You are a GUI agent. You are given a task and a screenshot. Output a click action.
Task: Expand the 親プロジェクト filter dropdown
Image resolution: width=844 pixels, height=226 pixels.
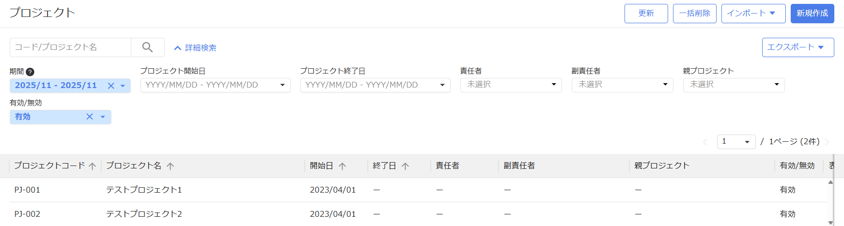[734, 85]
